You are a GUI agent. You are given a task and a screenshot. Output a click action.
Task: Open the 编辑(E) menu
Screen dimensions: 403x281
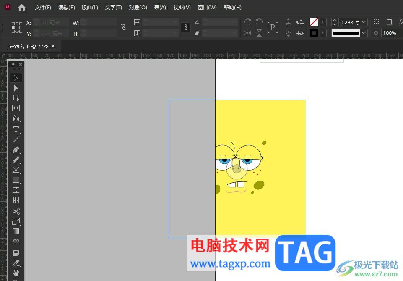[x=67, y=8]
